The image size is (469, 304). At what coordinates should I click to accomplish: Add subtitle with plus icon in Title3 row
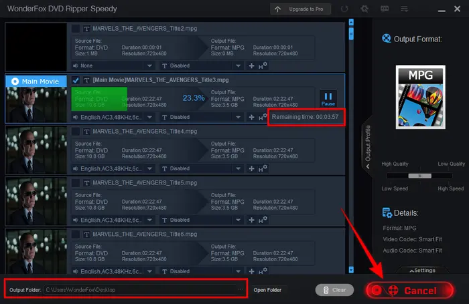point(251,117)
